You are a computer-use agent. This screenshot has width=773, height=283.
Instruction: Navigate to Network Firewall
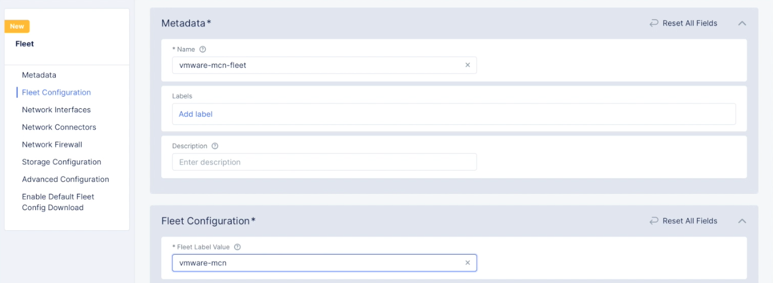coord(52,145)
